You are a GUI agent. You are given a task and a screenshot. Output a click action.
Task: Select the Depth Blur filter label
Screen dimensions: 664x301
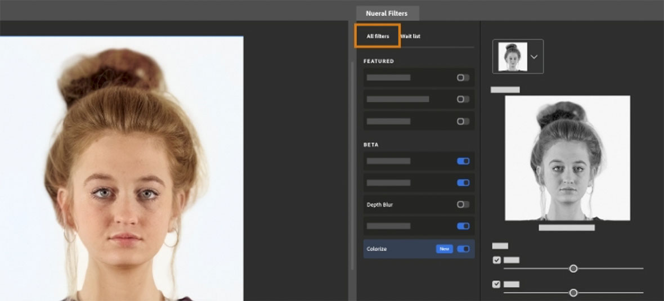point(380,205)
